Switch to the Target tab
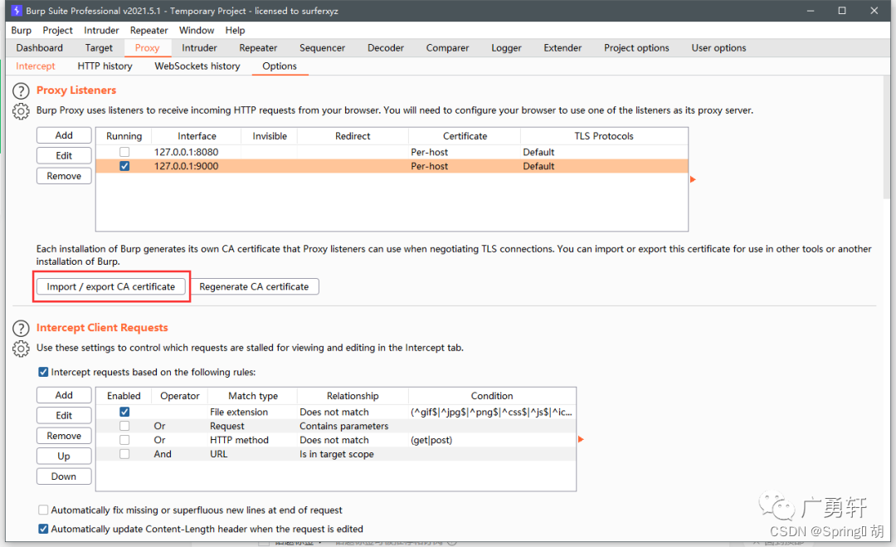 (99, 48)
